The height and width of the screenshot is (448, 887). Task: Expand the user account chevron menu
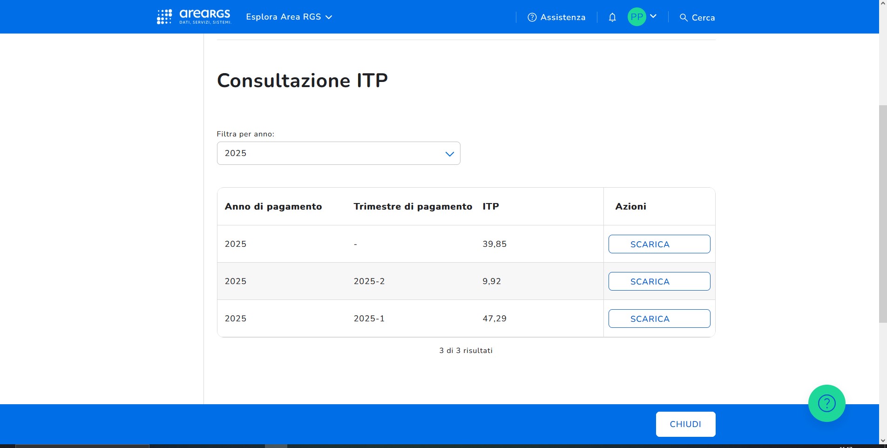tap(653, 16)
